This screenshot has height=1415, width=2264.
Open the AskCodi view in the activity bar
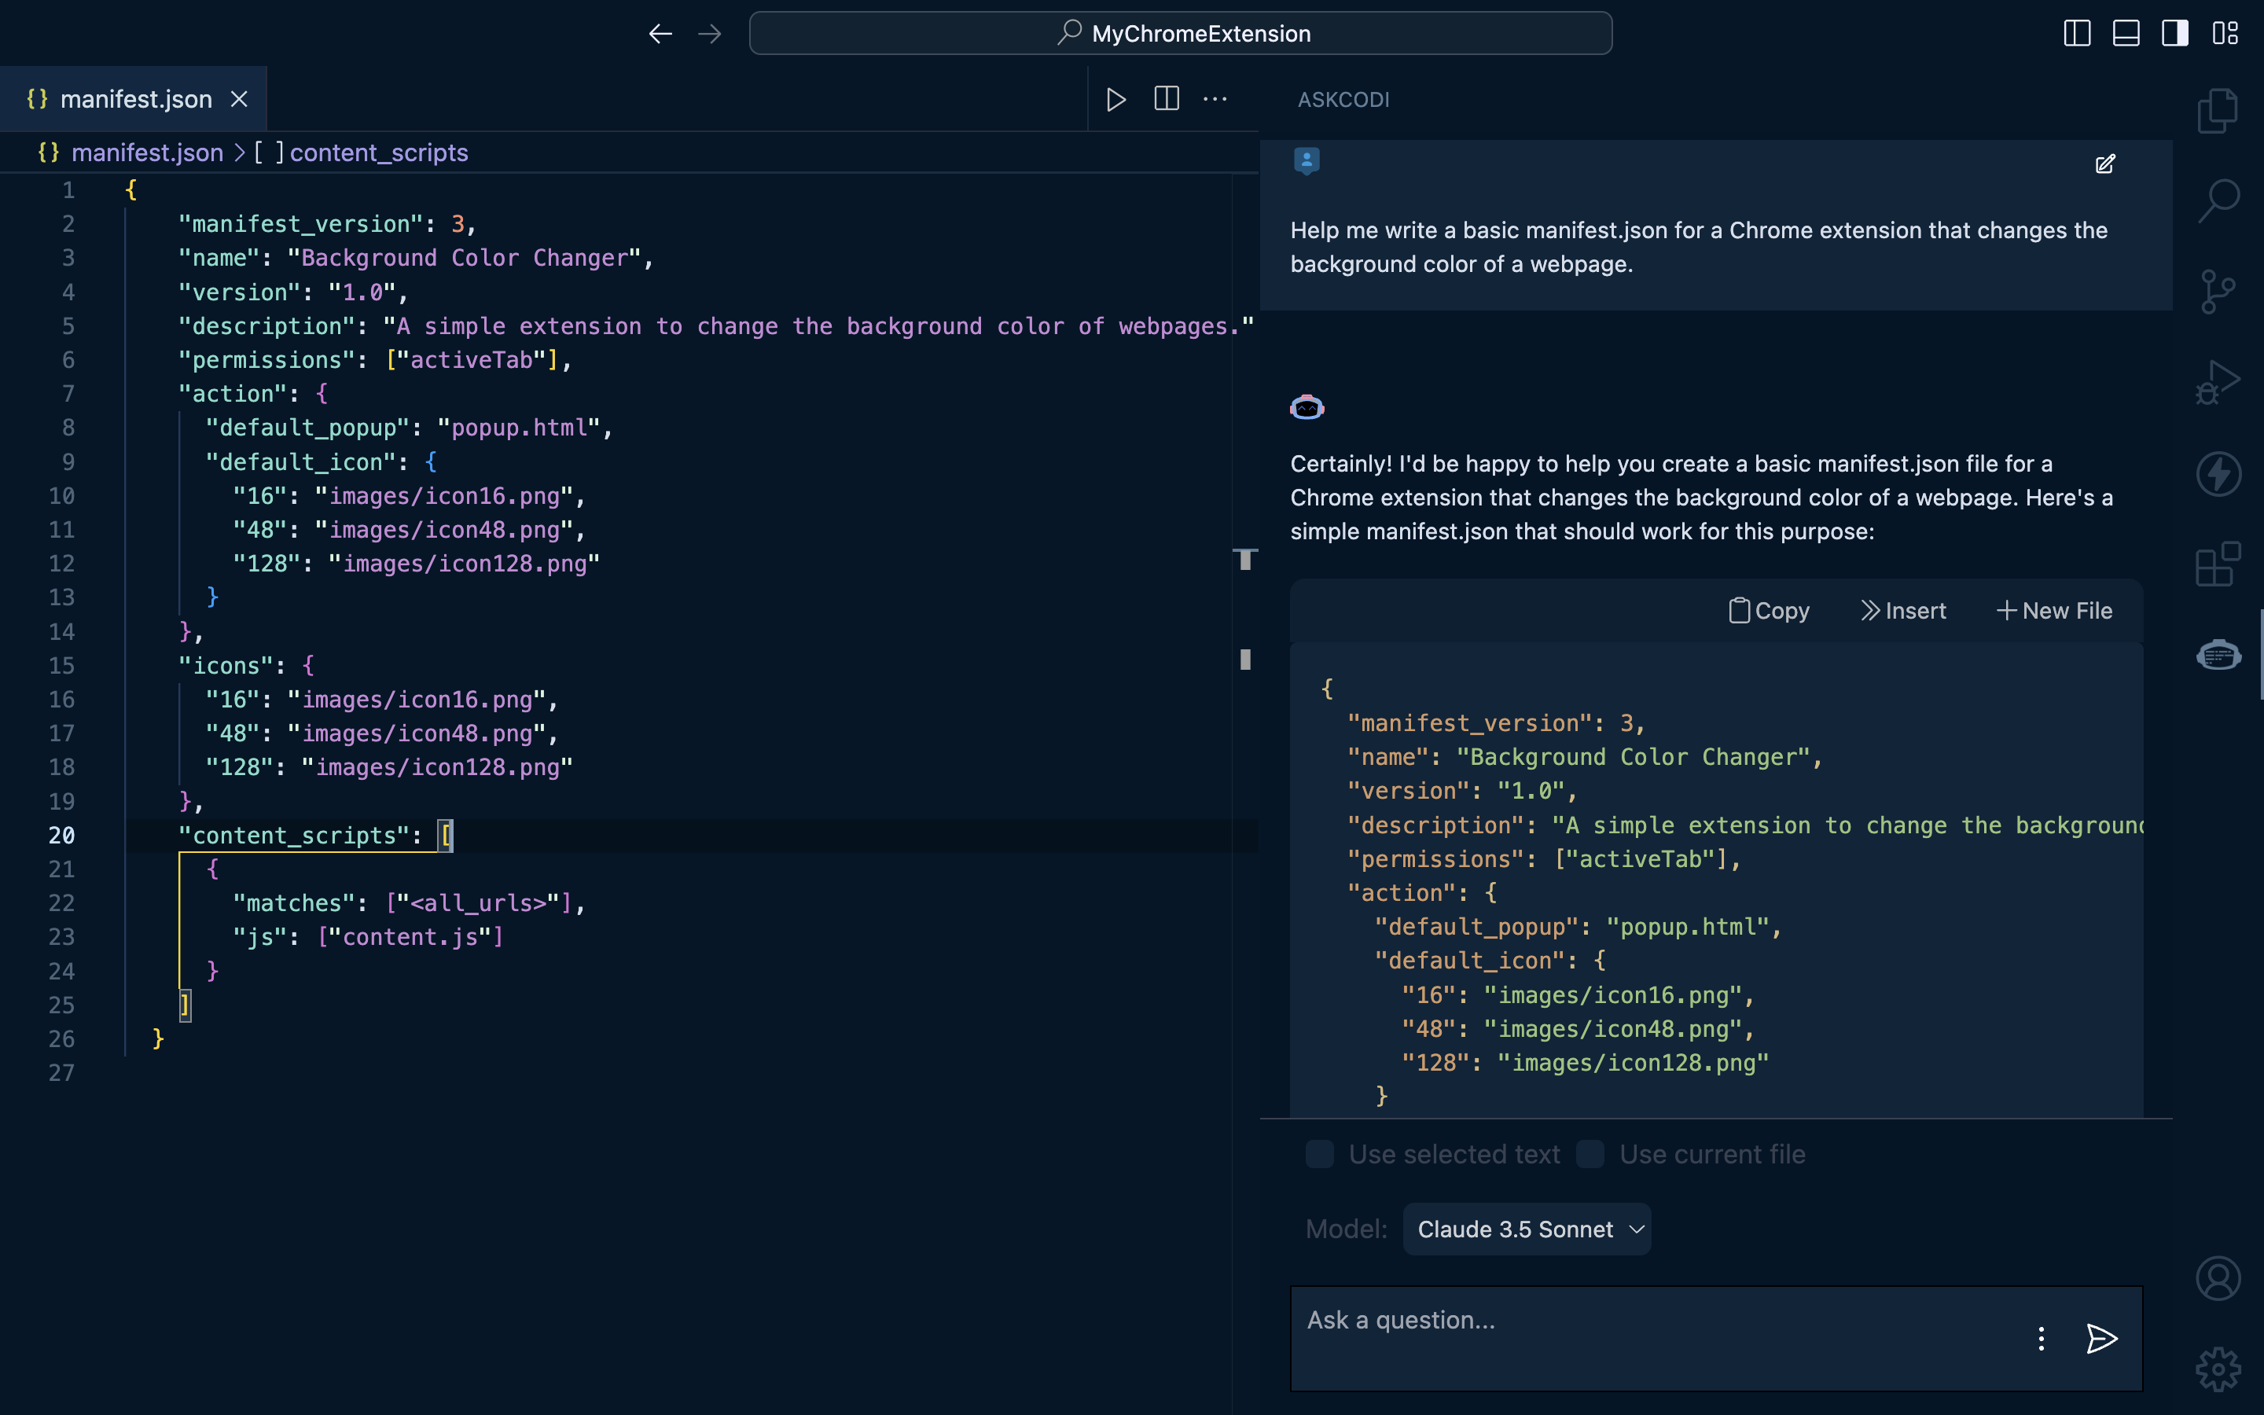tap(2218, 654)
